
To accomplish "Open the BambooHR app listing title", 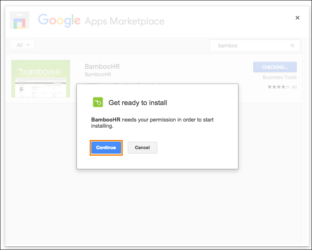I will point(102,67).
